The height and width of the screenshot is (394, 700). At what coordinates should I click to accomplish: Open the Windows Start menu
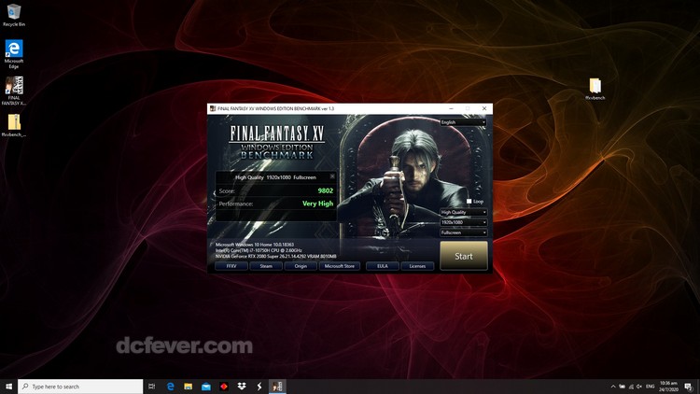8,387
